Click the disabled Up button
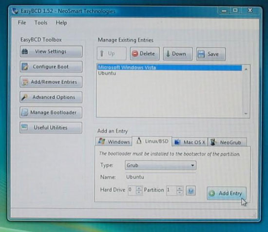 [112, 54]
